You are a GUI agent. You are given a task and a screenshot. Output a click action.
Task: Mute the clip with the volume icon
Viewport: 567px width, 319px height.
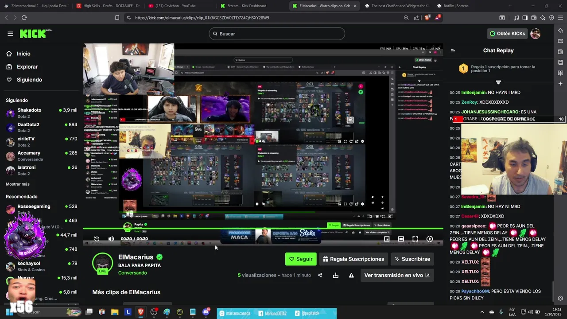tap(111, 239)
